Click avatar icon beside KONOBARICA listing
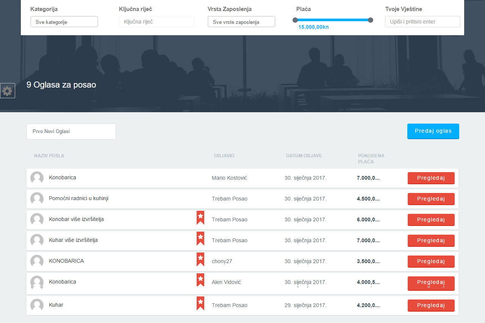The image size is (485, 323). (37, 261)
